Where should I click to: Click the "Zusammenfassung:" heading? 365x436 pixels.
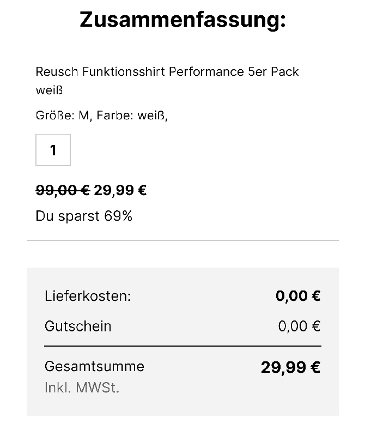click(182, 20)
